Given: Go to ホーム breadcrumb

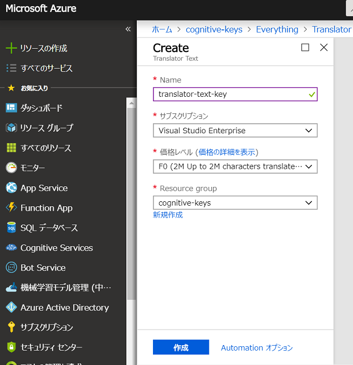Looking at the screenshot, I should click(x=162, y=29).
